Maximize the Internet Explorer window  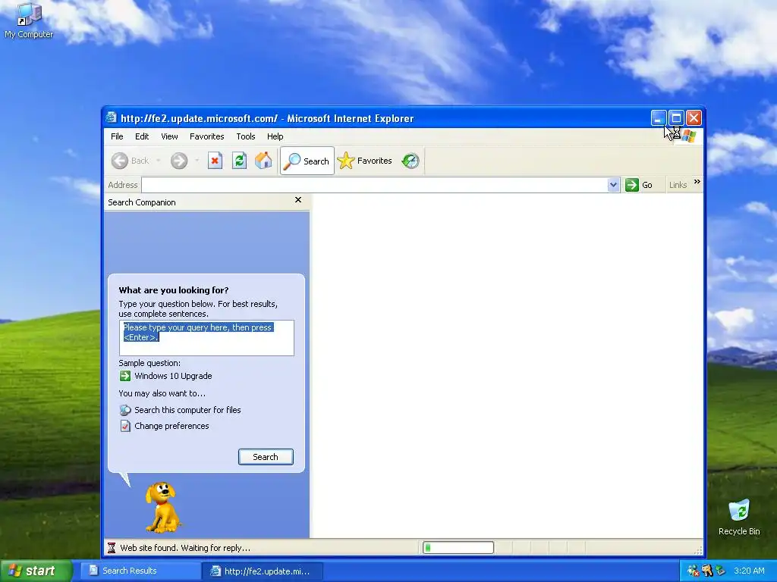pos(676,117)
